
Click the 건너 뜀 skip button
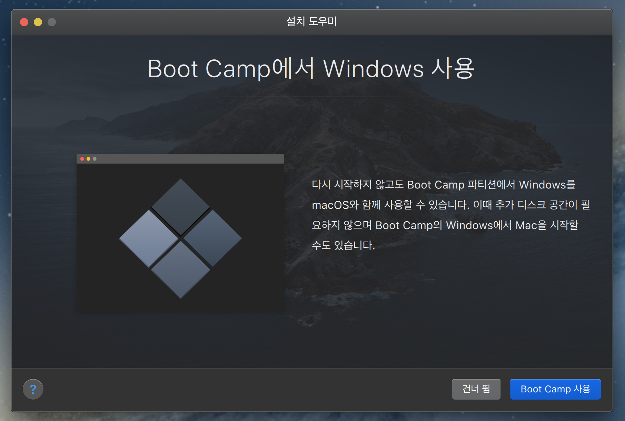pyautogui.click(x=476, y=389)
